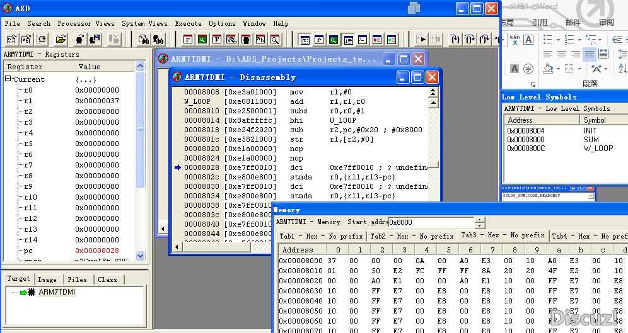Open the bullet list dropdown arrow

click(557, 40)
